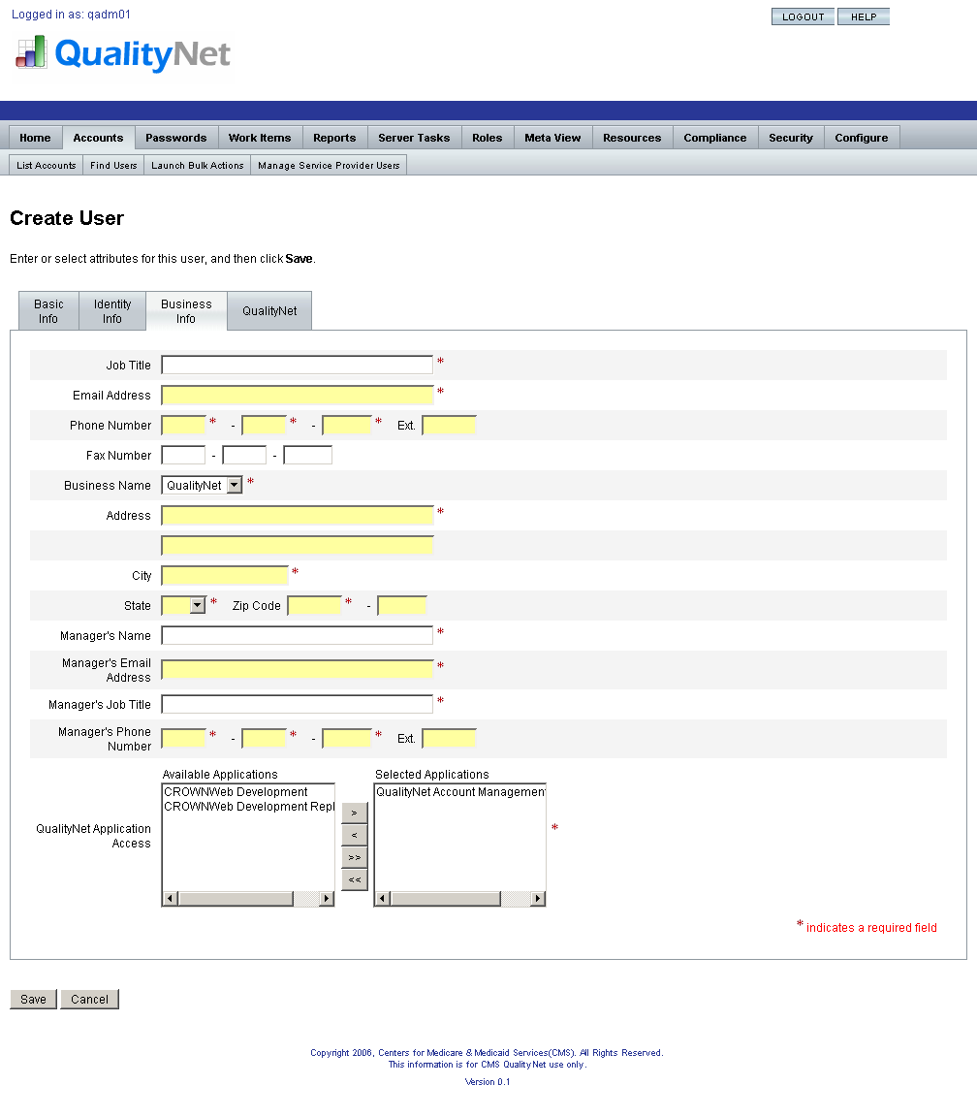Focus the Email Address field

(x=298, y=395)
